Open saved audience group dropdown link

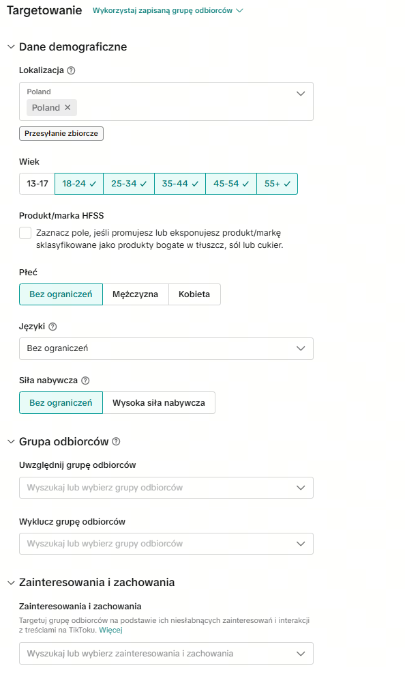[x=168, y=11]
